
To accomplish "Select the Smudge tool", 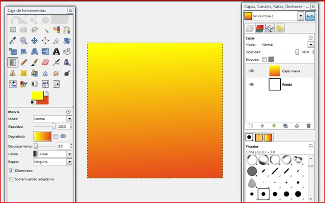I will 56,73.
